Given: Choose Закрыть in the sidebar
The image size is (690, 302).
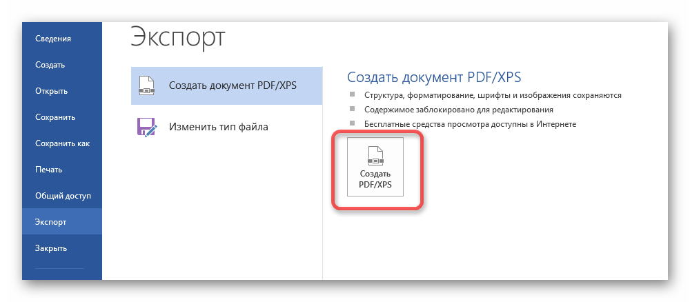Looking at the screenshot, I should (62, 248).
